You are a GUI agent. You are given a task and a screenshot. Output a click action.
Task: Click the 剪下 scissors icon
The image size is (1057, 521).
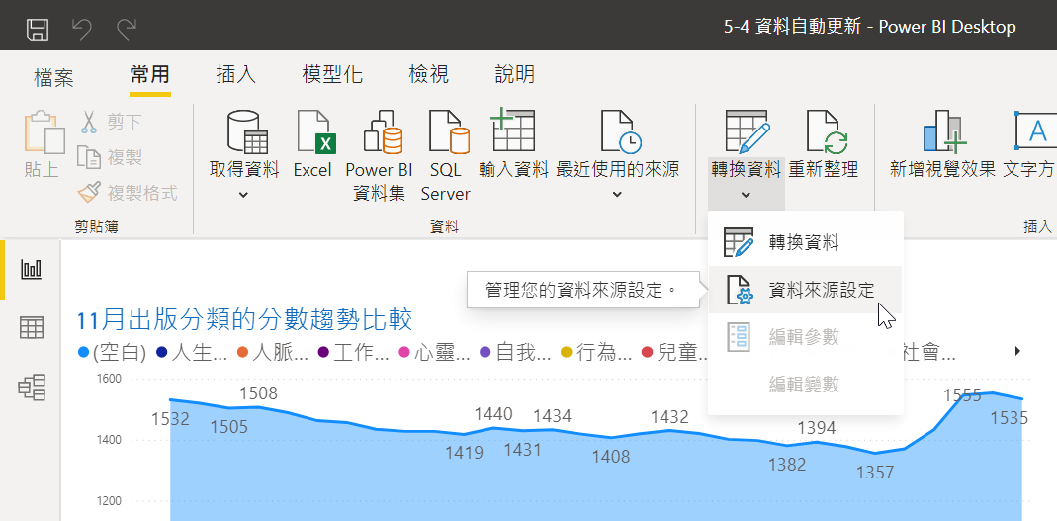tap(90, 122)
